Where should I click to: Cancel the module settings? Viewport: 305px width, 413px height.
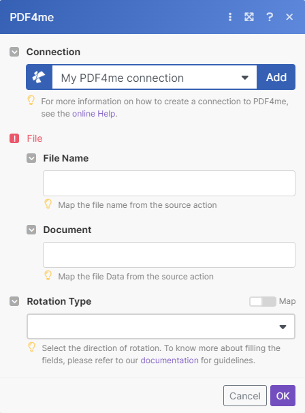244,395
